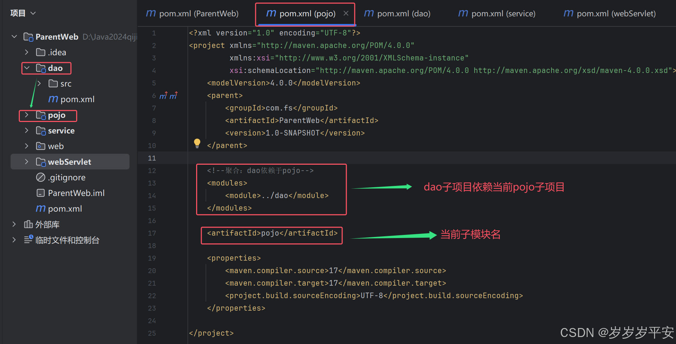Select pojo module in project tree
676x344 pixels.
pyautogui.click(x=57, y=115)
